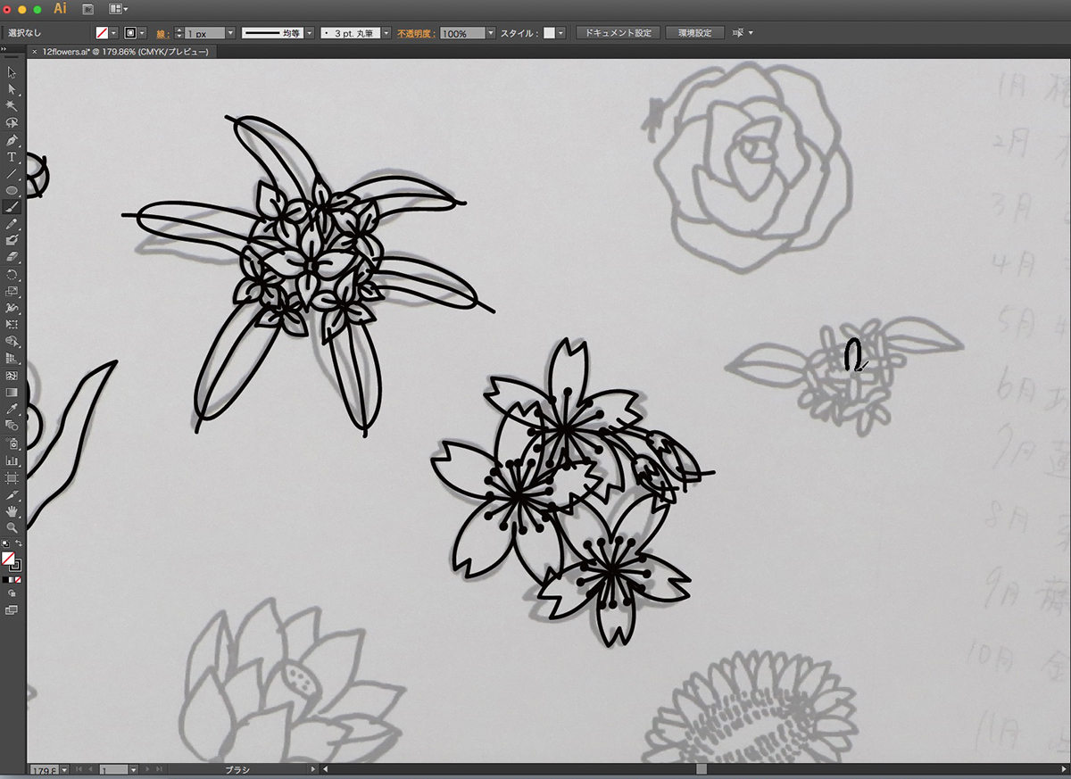The width and height of the screenshot is (1071, 779).
Task: Choose the Magic Wand tool
Action: pyautogui.click(x=12, y=106)
